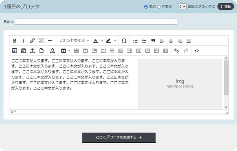237x151 pixels.
Task: Click the editor scroll down arrow
Action: [x=226, y=107]
